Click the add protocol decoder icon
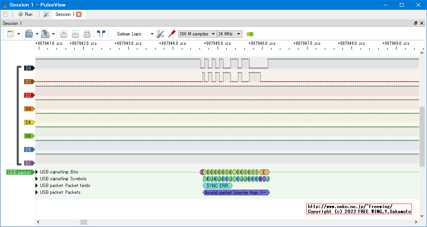427x227 pixels. coord(250,34)
